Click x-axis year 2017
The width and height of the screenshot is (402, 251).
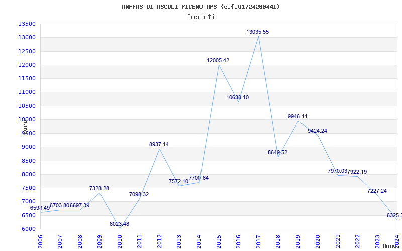pos(258,242)
